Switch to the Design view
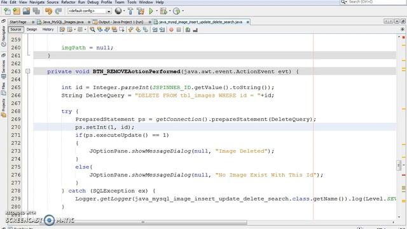 click(32, 30)
